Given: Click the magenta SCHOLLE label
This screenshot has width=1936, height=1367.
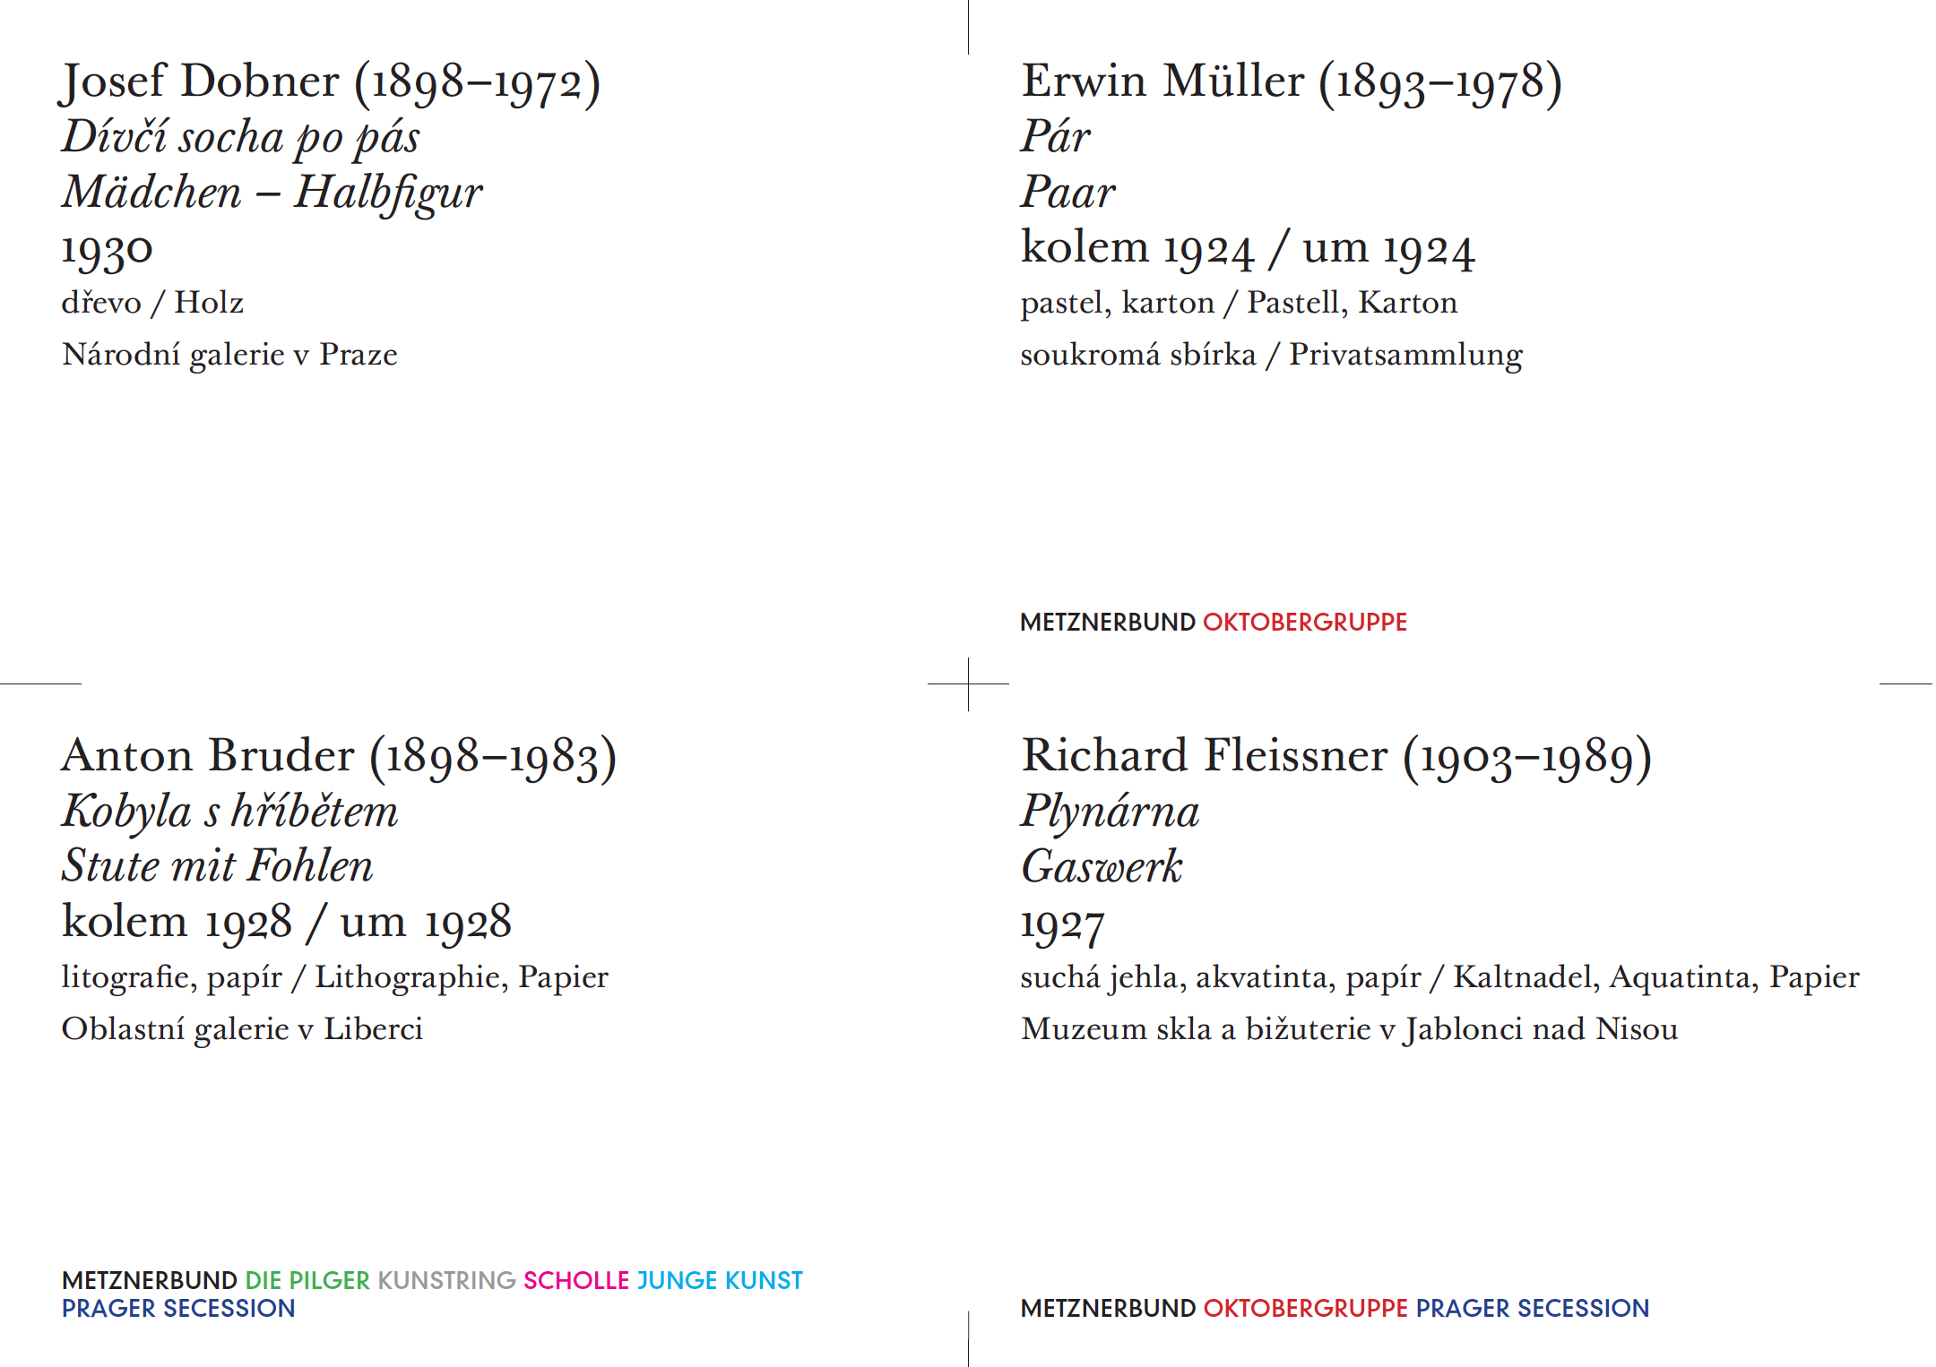Looking at the screenshot, I should point(576,1281).
